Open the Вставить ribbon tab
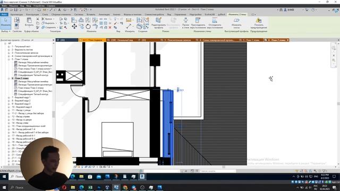Screen dimensions: 340x191 tap(91, 14)
